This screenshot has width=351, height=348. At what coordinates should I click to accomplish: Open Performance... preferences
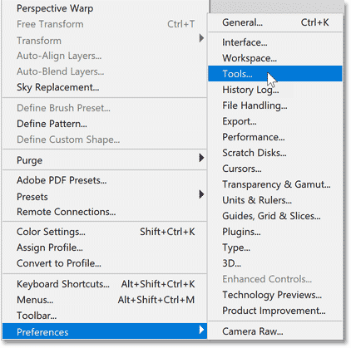click(275, 137)
